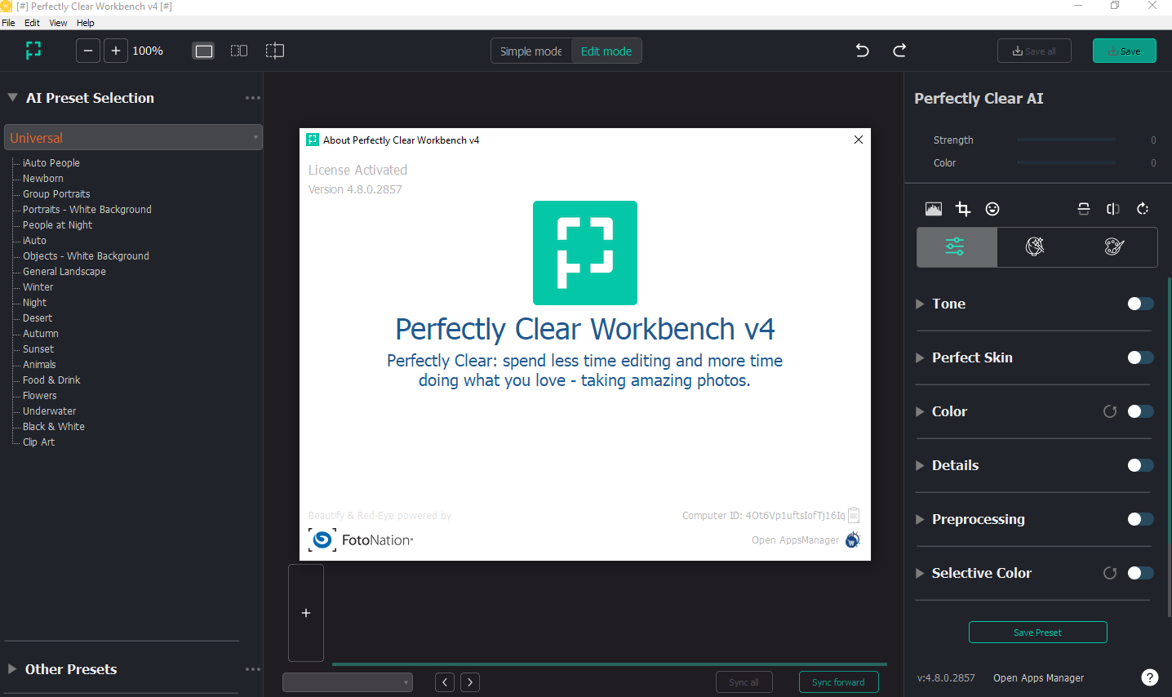Switch to single image view
This screenshot has height=697, width=1172.
pos(204,51)
